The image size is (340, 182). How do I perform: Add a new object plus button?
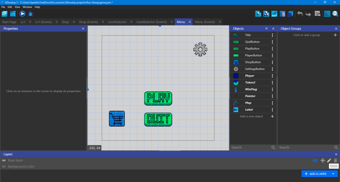(272, 116)
